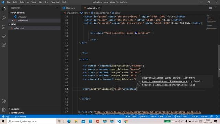Click the feedback icon in status bar
Image resolution: width=220 pixels, height=124 pixels.
(211, 116)
